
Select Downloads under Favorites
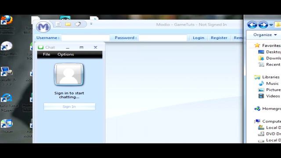click(269, 58)
